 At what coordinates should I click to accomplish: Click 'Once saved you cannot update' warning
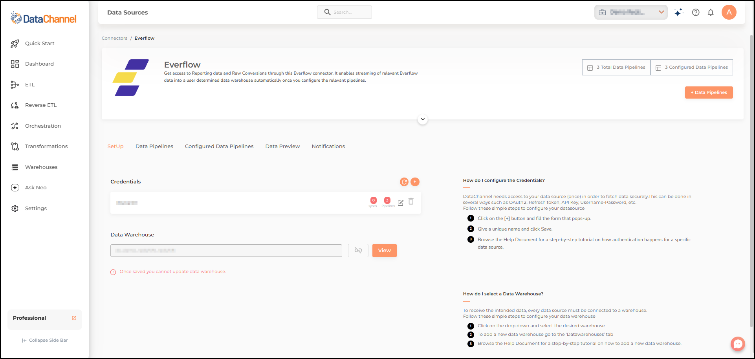click(x=173, y=272)
